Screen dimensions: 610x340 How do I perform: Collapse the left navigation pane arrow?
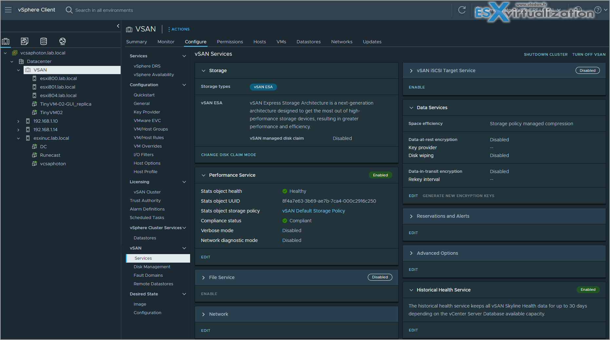point(118,26)
